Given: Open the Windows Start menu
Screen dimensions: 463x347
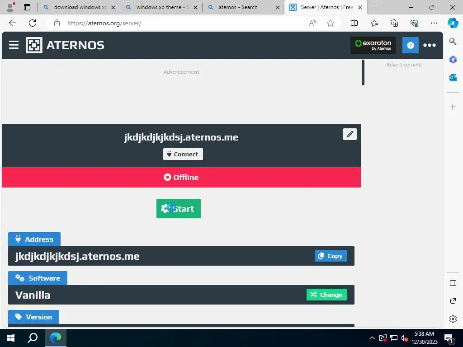Looking at the screenshot, I should (x=11, y=338).
